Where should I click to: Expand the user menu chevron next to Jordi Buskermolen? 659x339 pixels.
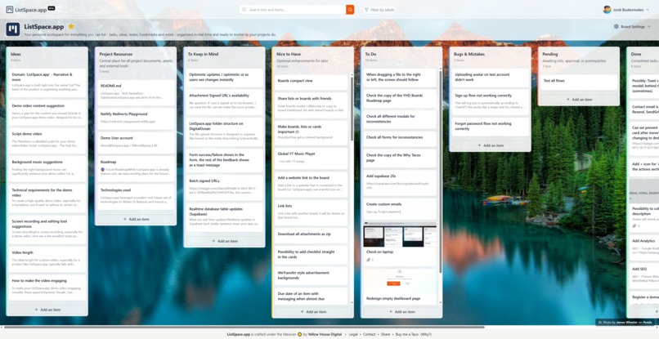pos(649,10)
